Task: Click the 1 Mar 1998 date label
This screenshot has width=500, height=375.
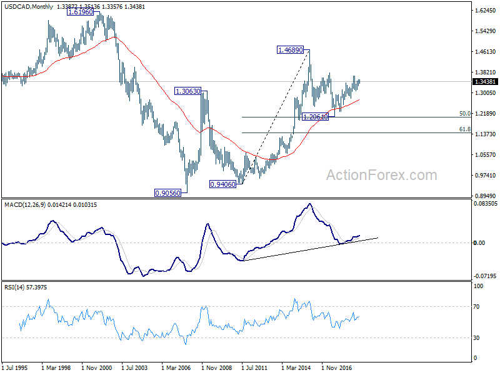Action: tap(56, 367)
